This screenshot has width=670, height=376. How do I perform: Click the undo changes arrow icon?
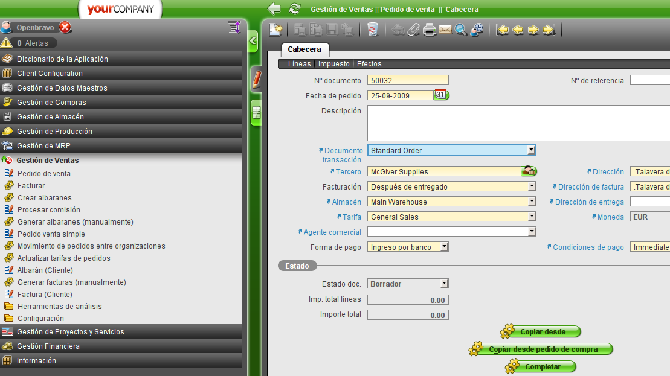tap(398, 30)
